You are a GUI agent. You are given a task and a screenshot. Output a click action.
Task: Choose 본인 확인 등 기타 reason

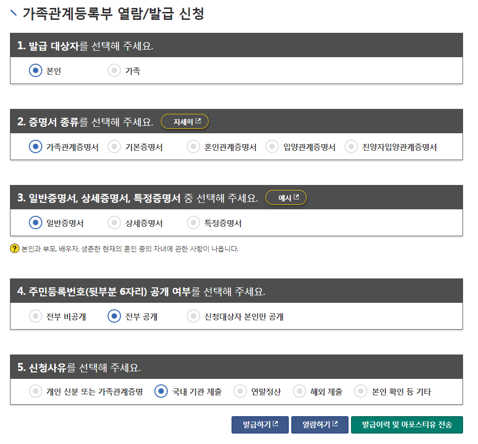point(360,391)
